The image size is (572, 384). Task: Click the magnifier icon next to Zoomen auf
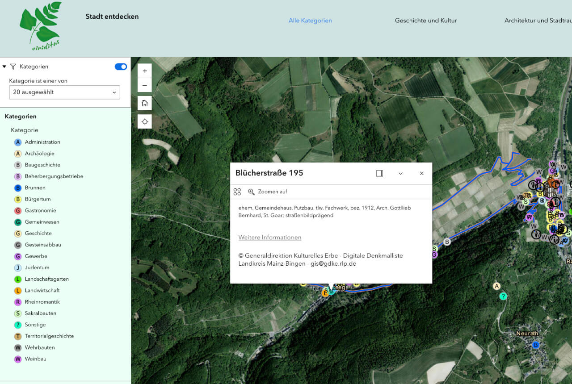tap(251, 192)
